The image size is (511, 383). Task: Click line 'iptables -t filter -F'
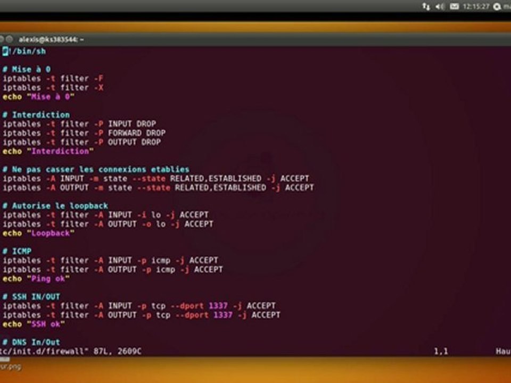(53, 79)
